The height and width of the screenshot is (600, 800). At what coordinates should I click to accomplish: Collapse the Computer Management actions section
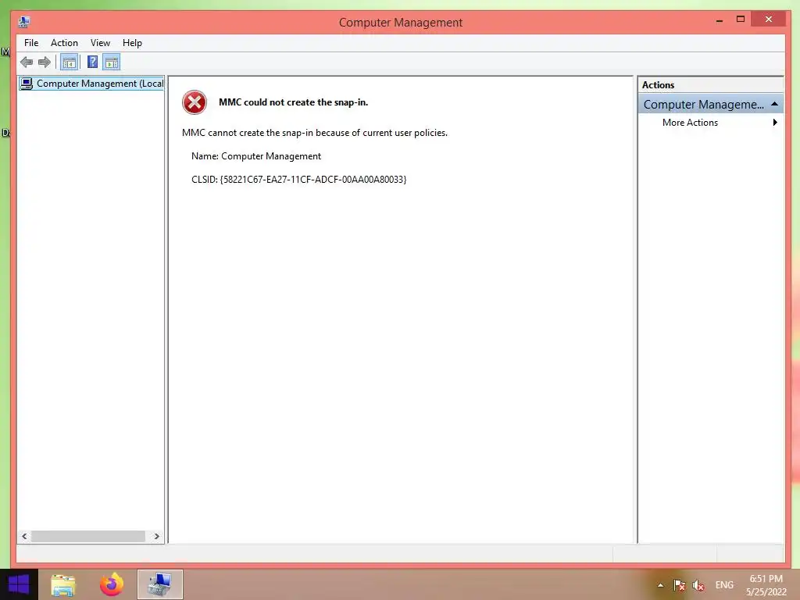[x=774, y=104]
